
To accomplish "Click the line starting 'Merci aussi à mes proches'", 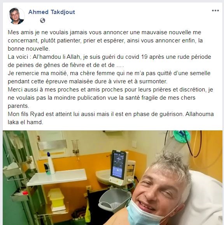I will pyautogui.click(x=110, y=90).
